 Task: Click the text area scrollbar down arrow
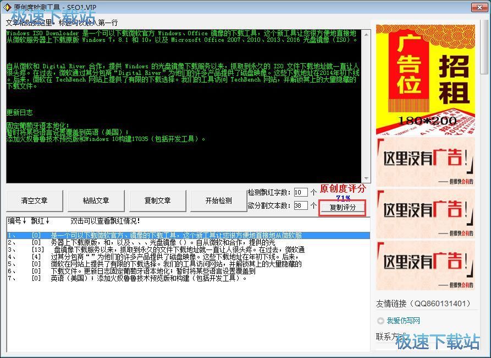tap(366, 179)
